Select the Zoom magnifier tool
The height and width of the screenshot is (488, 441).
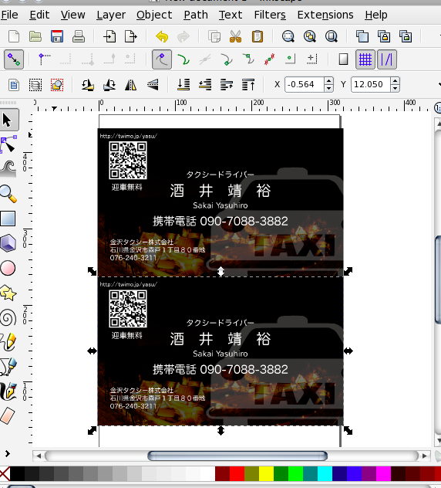8,194
